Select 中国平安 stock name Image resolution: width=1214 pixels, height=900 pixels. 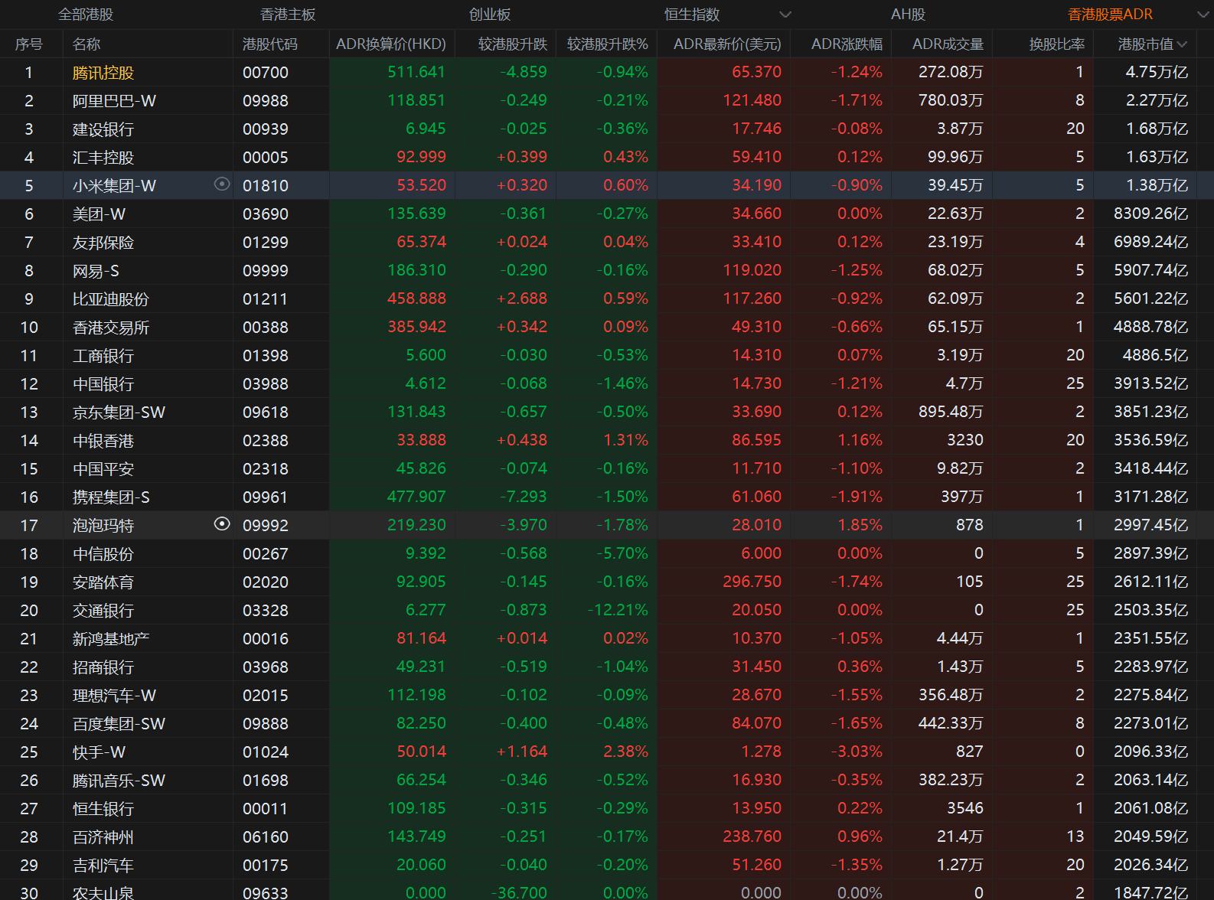pyautogui.click(x=103, y=468)
